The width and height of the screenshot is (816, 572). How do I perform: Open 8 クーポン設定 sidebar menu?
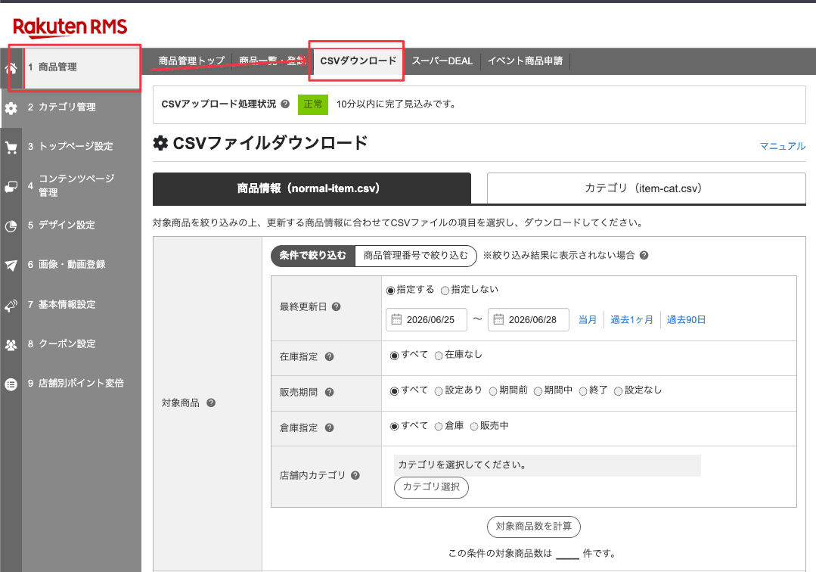coord(82,344)
